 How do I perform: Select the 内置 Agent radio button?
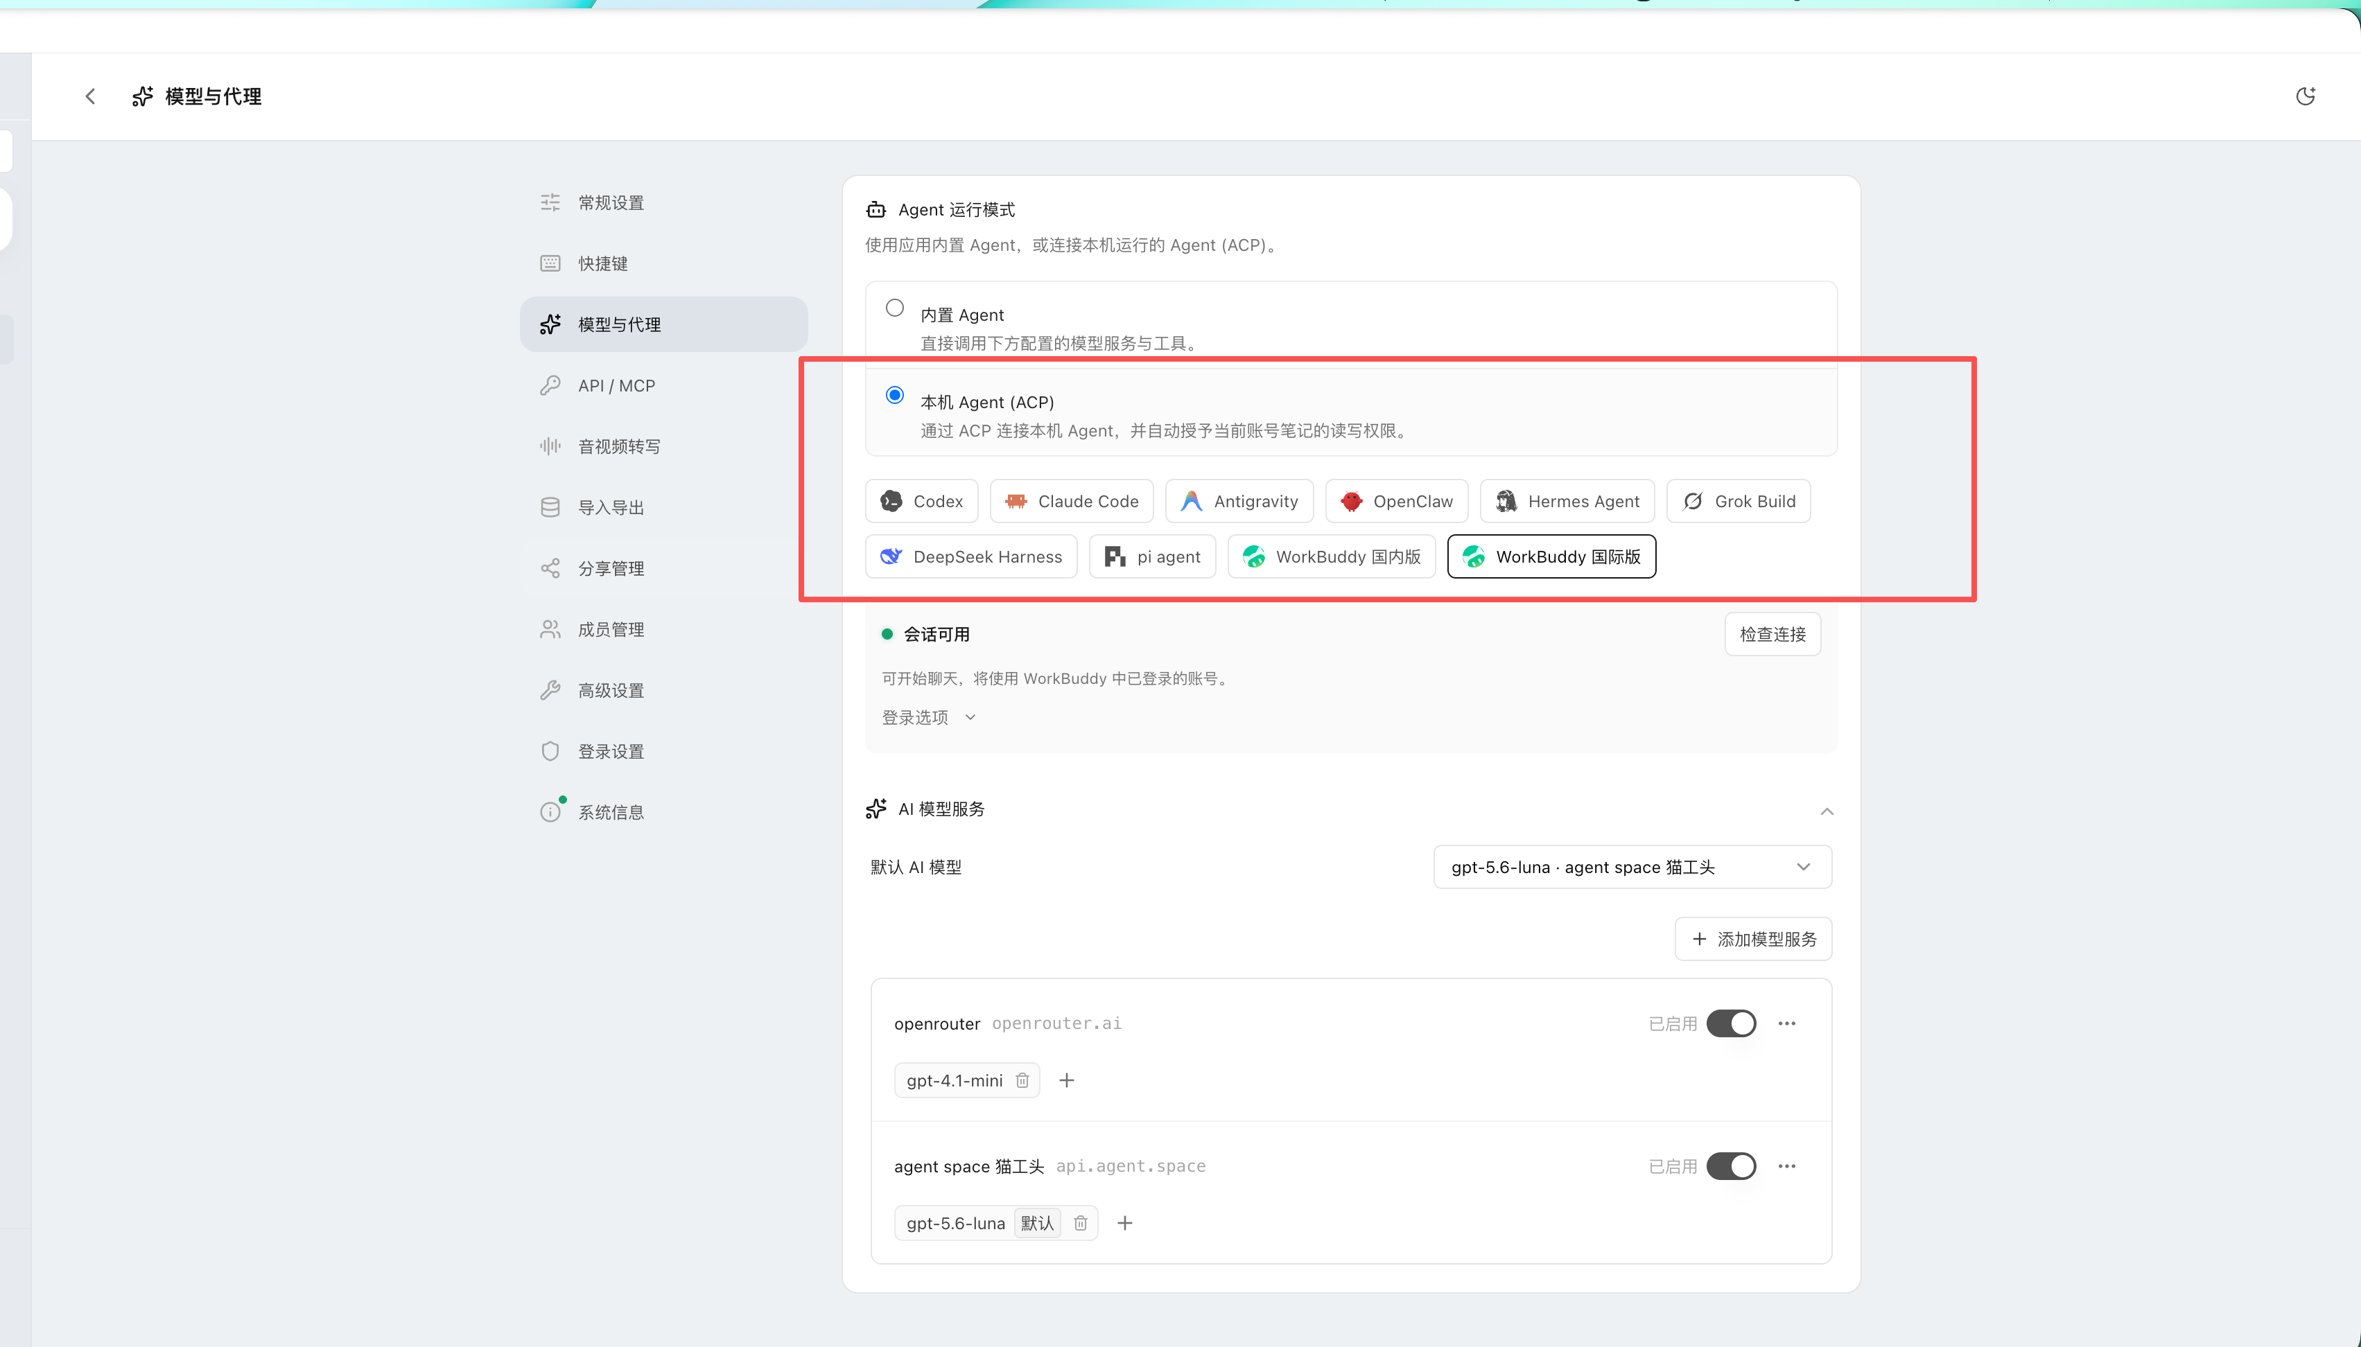coord(894,308)
